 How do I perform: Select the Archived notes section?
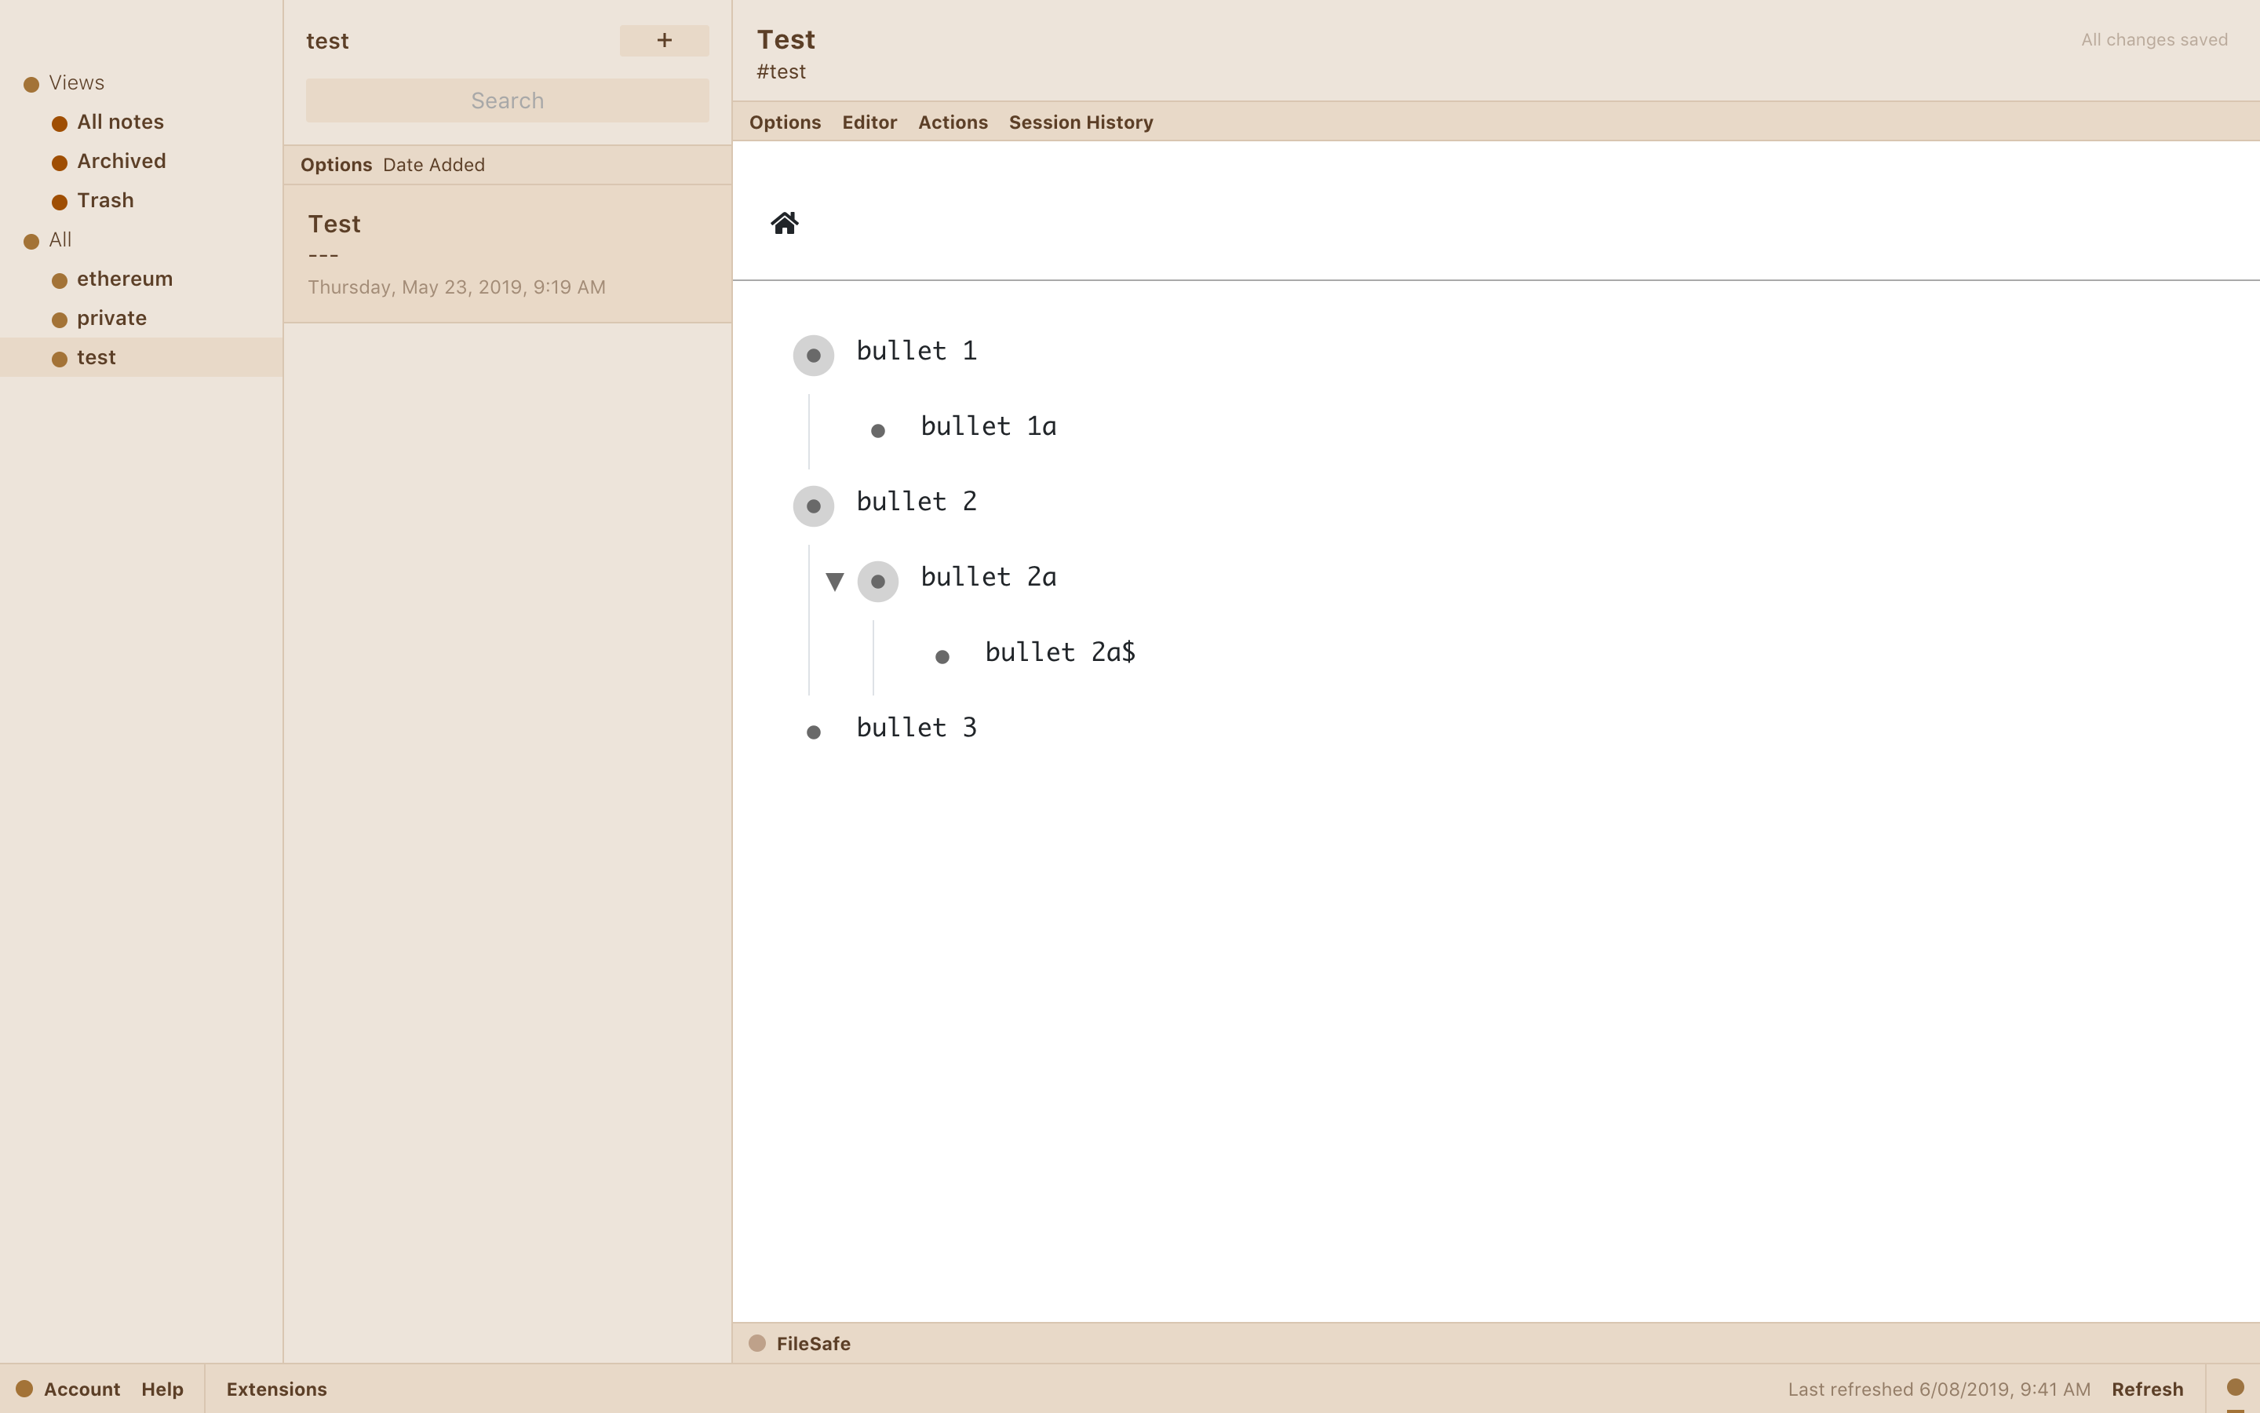pos(120,159)
